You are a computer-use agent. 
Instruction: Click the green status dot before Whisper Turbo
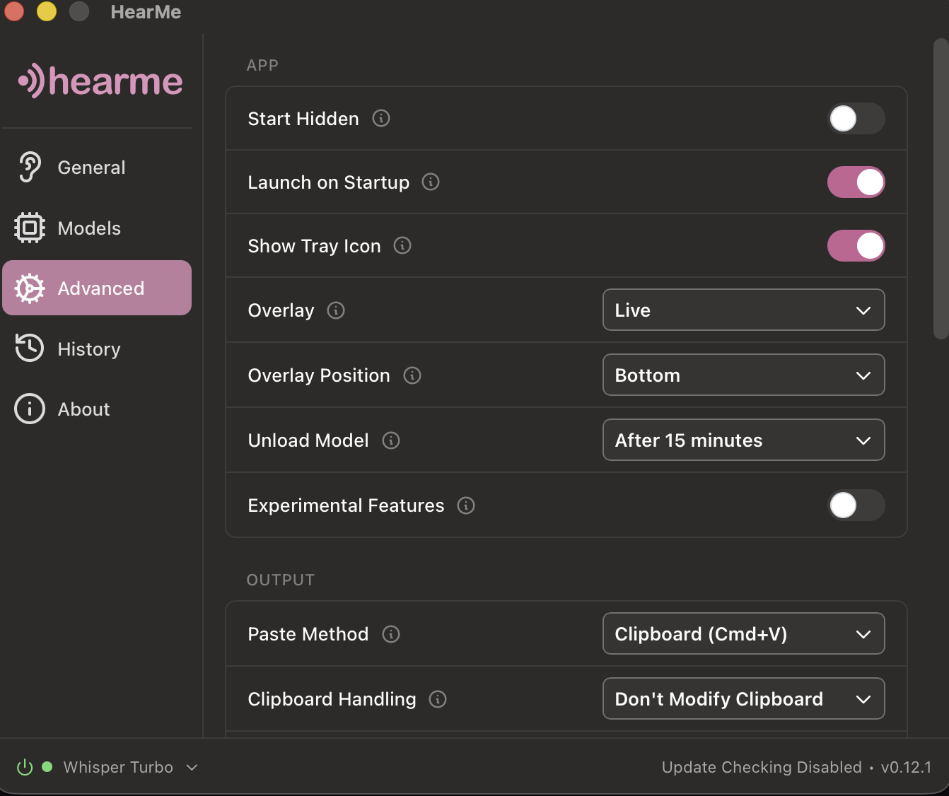click(x=47, y=766)
